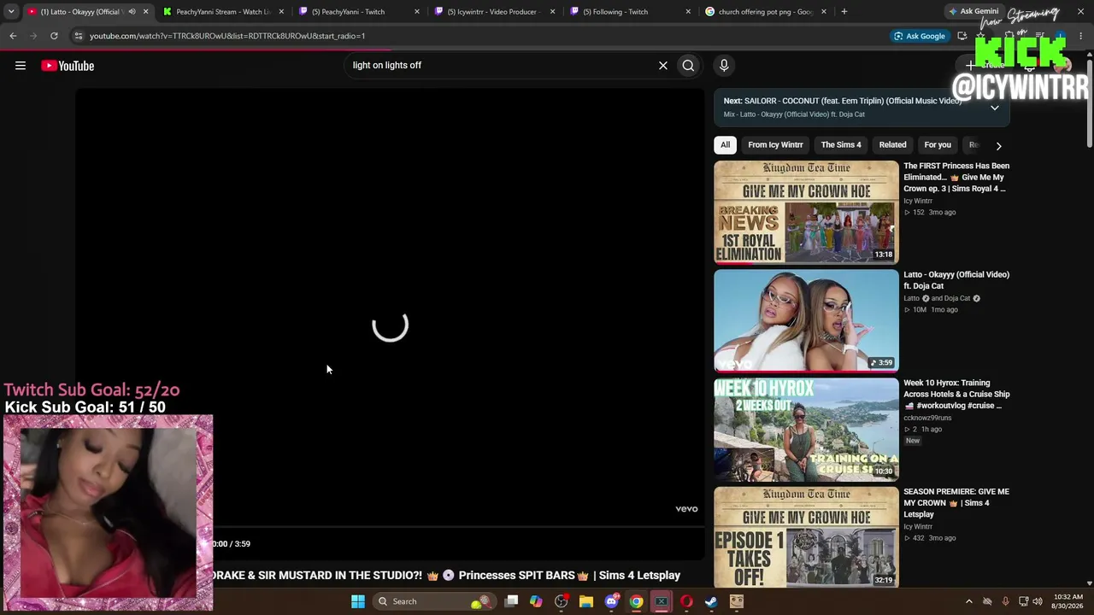Image resolution: width=1094 pixels, height=615 pixels.
Task: Open the Ask Google button in address bar
Action: (920, 36)
